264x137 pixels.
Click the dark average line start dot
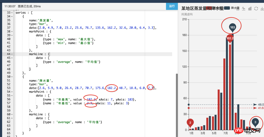pyautogui.click(x=189, y=105)
